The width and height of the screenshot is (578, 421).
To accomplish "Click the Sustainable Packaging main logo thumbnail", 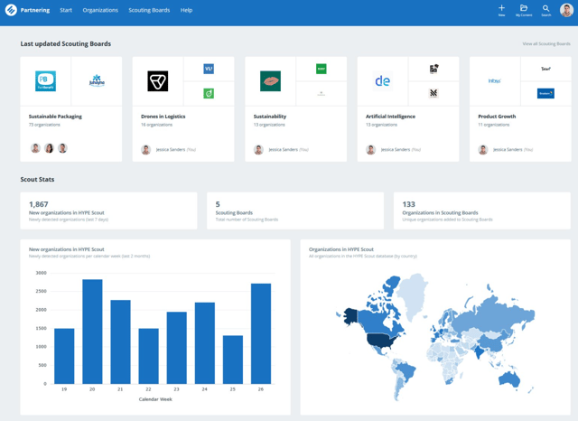I will (x=46, y=81).
